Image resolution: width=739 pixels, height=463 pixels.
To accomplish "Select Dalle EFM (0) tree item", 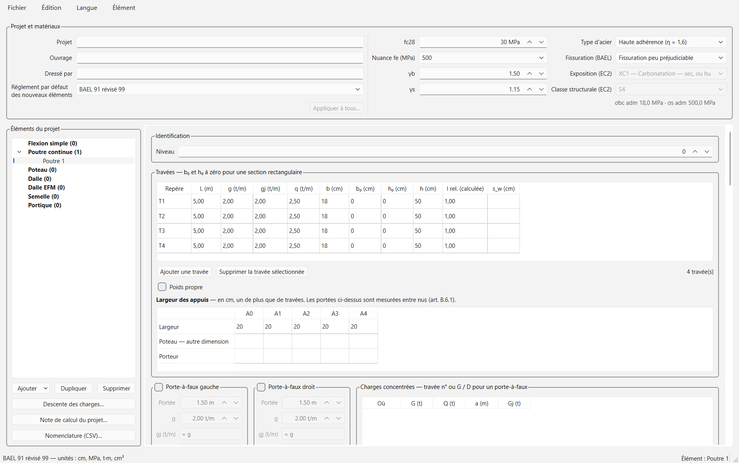I will tap(47, 188).
